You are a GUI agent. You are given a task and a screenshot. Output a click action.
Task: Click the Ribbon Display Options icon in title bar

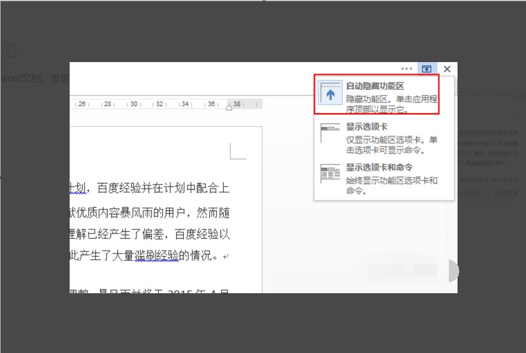pyautogui.click(x=426, y=68)
